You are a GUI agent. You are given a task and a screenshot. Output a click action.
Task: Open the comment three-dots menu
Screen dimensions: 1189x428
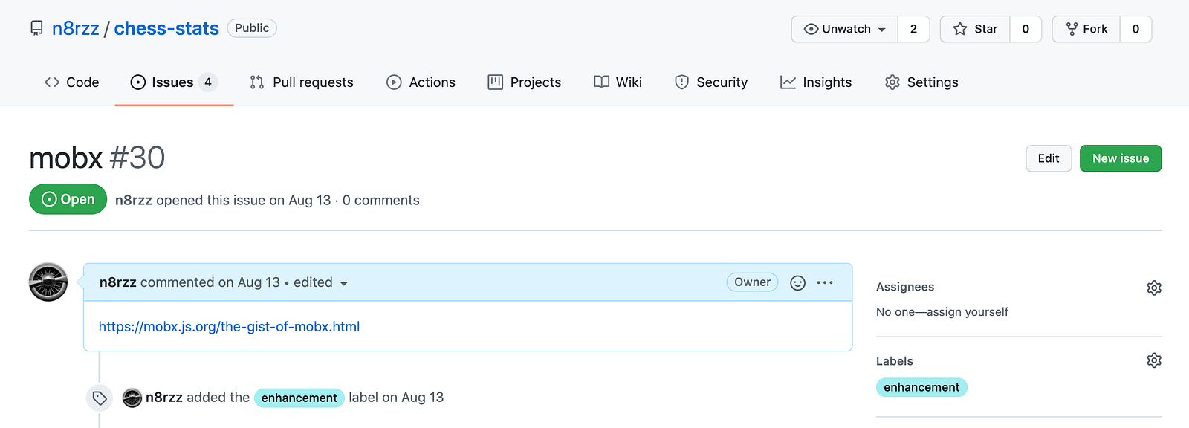pos(825,282)
